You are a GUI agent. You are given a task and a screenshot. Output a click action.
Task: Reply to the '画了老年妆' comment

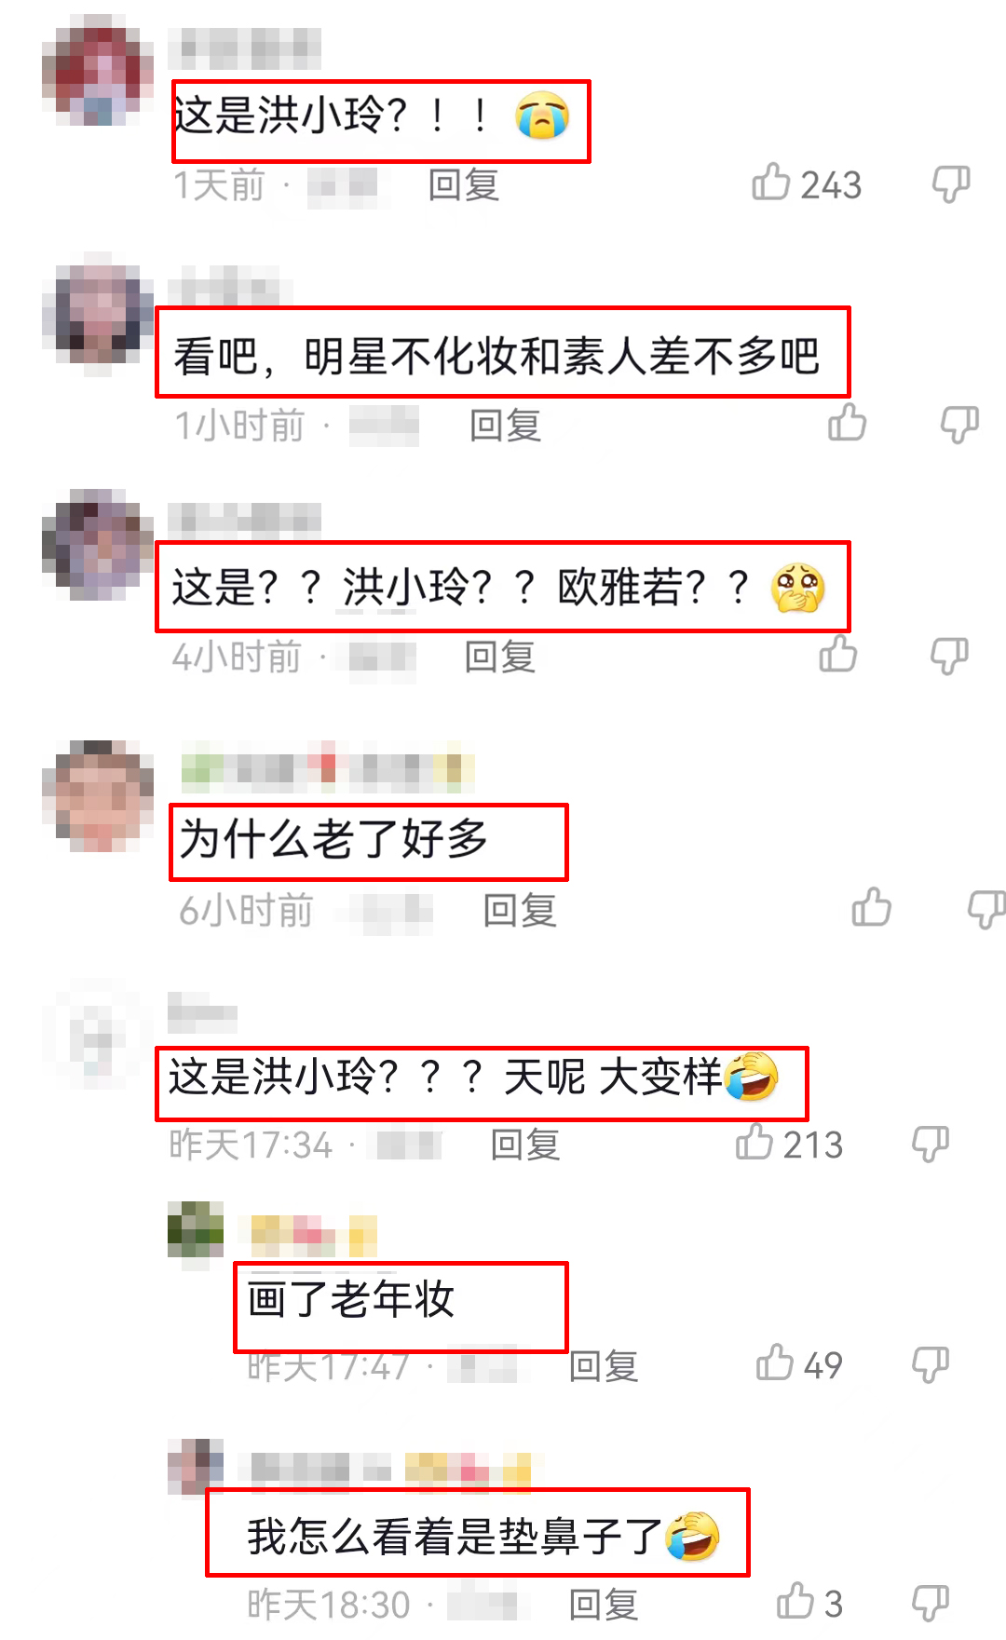(x=604, y=1366)
